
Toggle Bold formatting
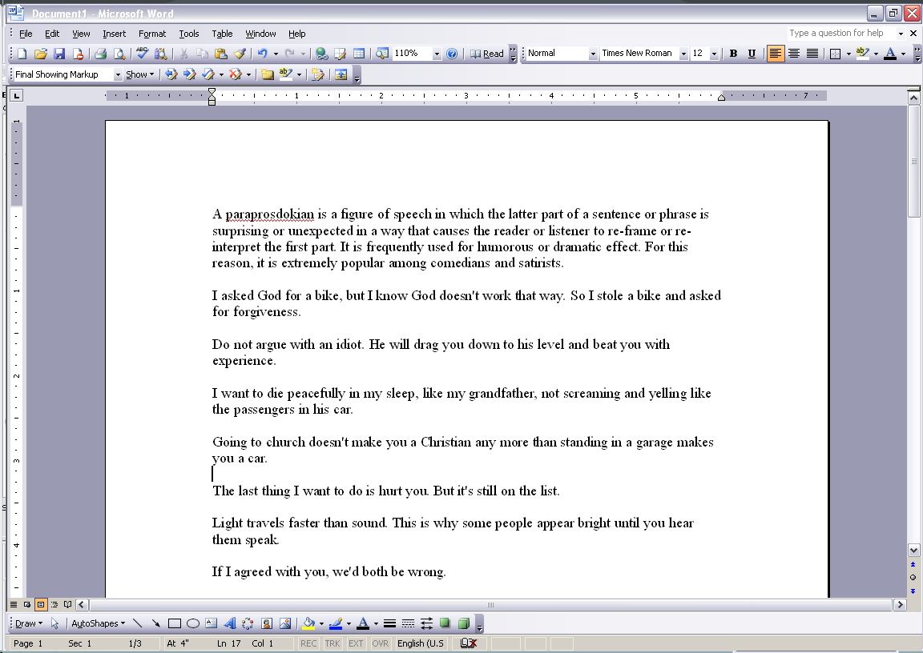point(733,53)
